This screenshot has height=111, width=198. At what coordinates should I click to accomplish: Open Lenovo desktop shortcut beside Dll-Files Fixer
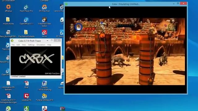(60, 8)
